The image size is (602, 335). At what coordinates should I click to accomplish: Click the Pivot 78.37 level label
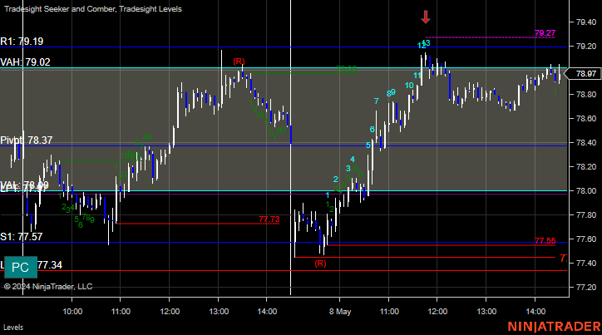coord(26,140)
